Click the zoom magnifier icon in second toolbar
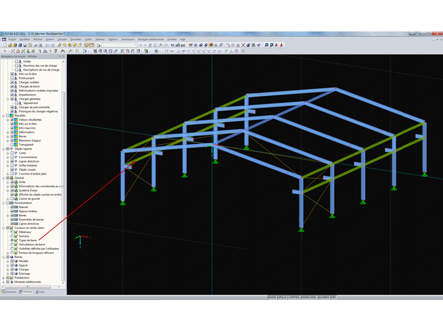 click(100, 51)
